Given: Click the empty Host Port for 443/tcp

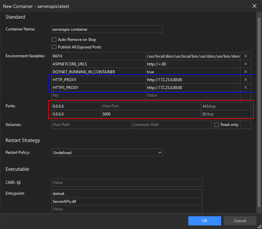Looking at the screenshot, I should tap(151, 106).
